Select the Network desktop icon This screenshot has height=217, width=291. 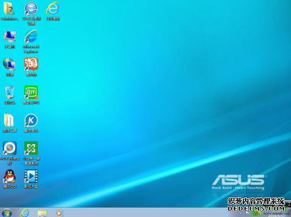tap(9, 67)
